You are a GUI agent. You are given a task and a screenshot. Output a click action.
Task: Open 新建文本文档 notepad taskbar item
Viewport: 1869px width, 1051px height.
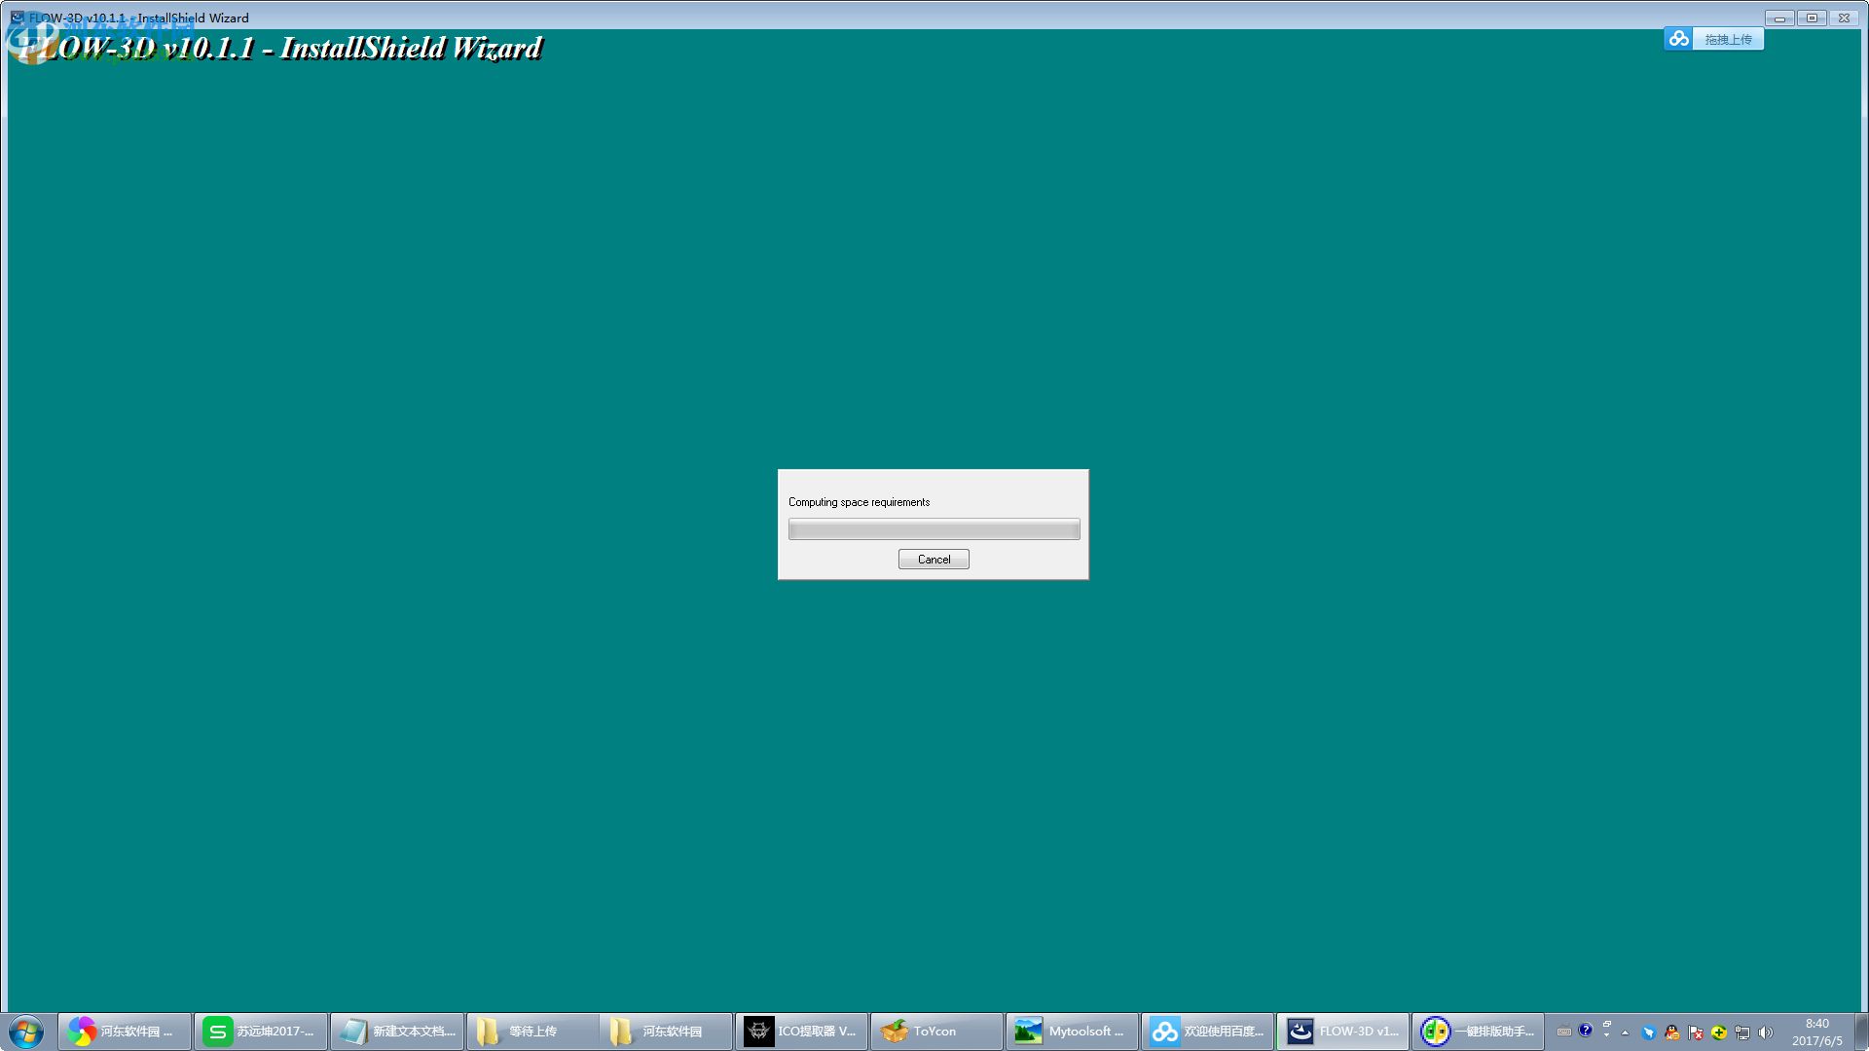click(396, 1032)
